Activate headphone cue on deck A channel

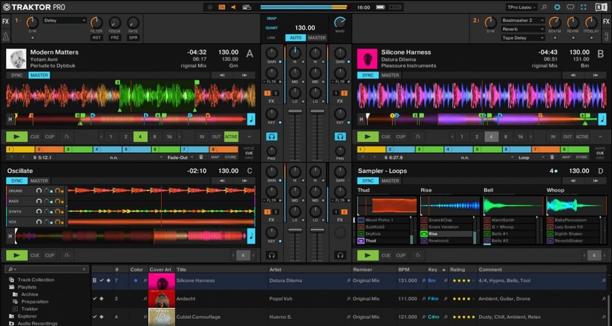272,137
